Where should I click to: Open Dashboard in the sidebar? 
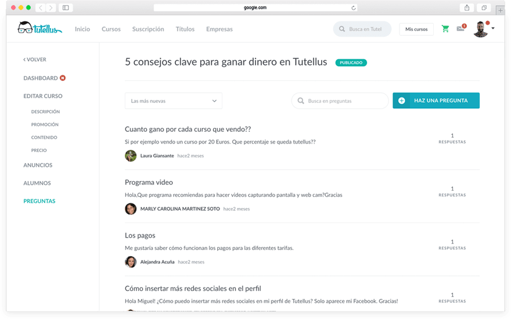41,78
